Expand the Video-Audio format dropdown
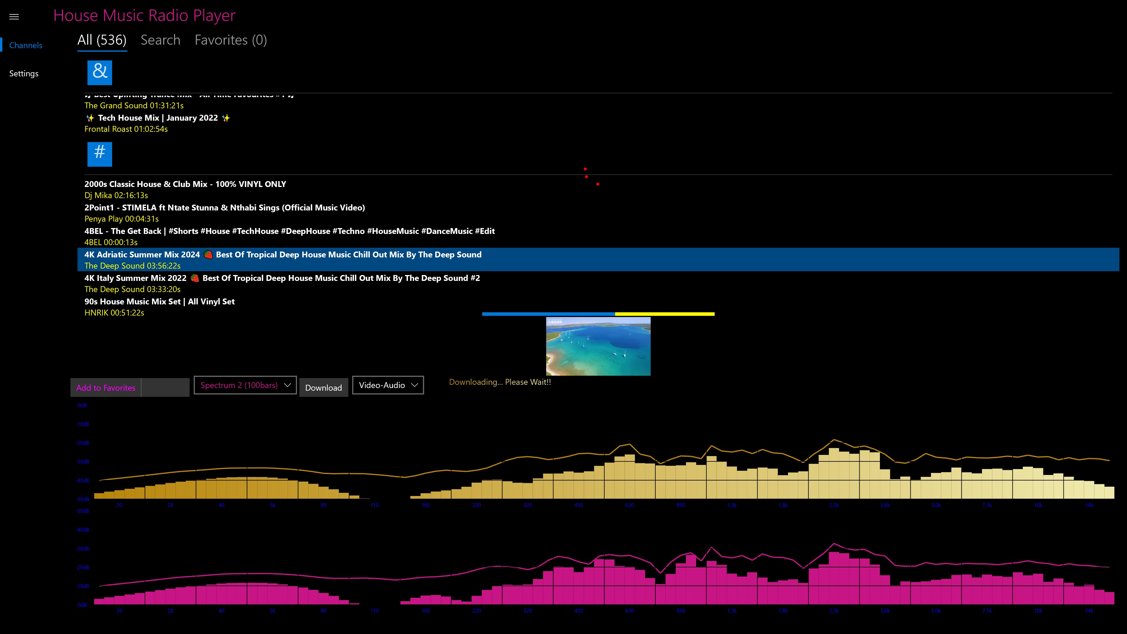The width and height of the screenshot is (1127, 634). click(388, 385)
